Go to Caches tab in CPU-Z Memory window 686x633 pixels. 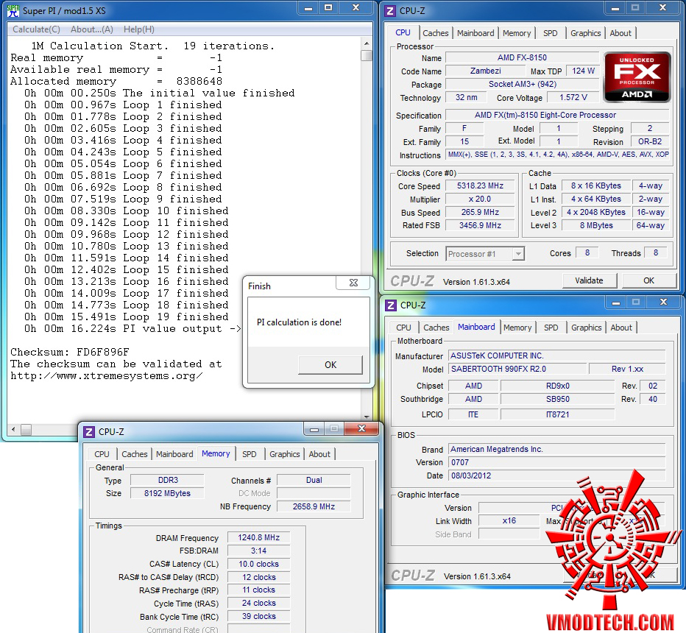tap(134, 455)
